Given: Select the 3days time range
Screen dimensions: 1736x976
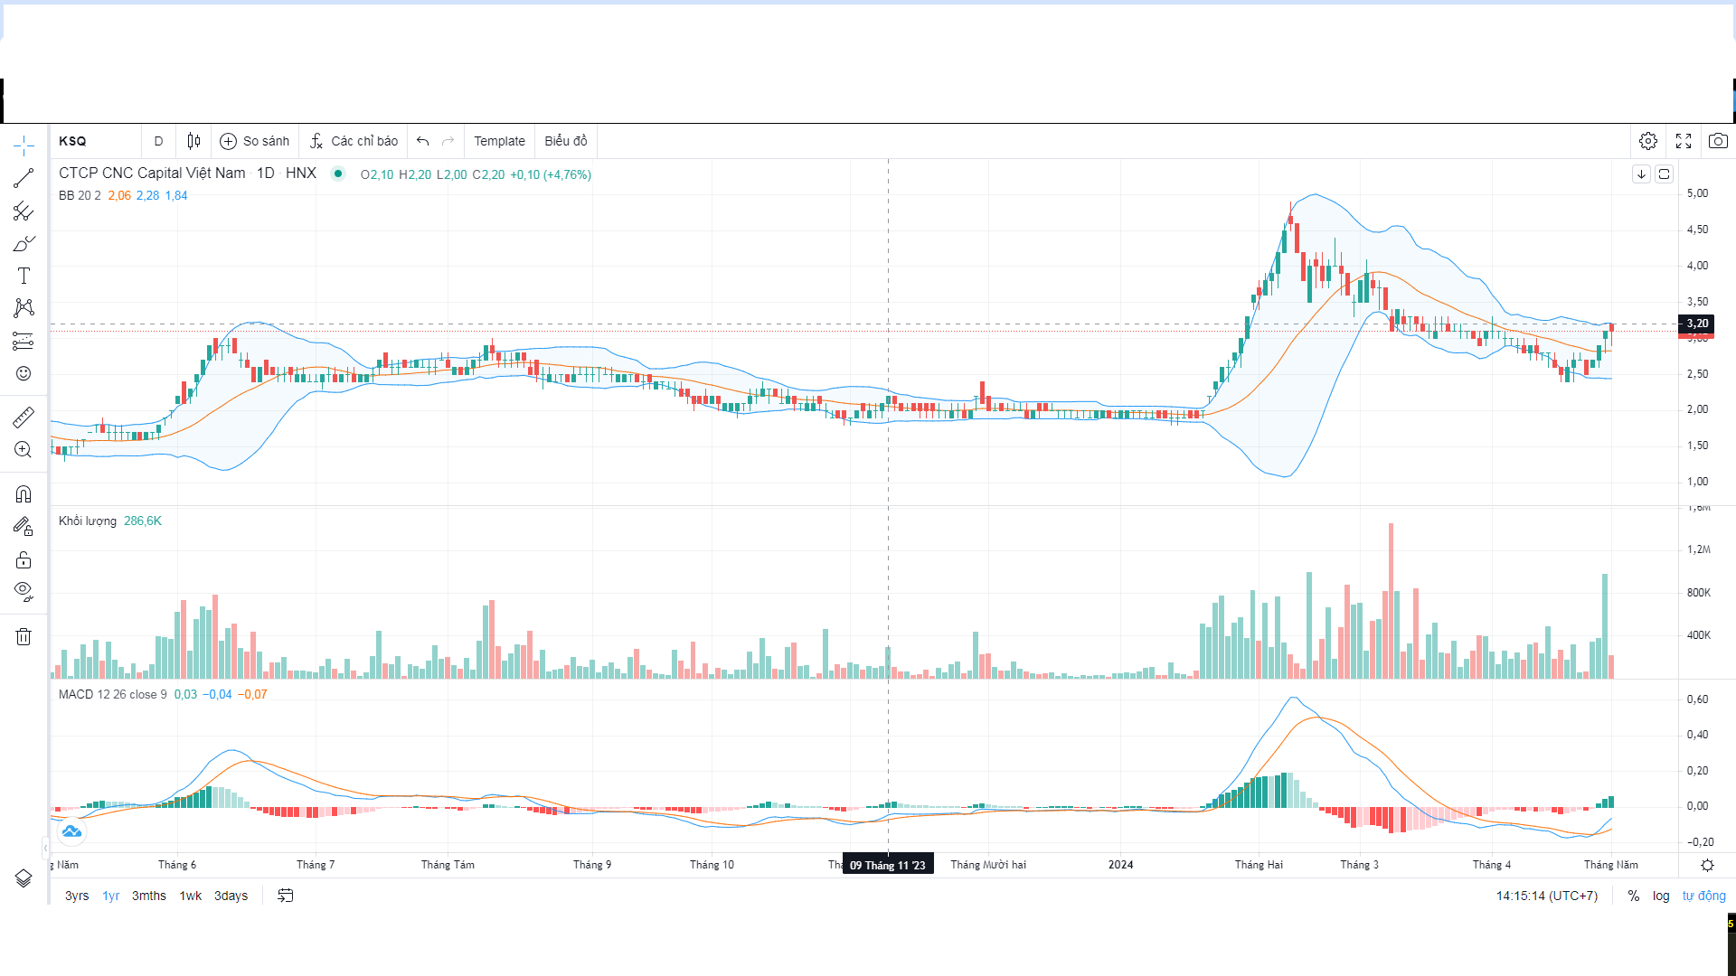Looking at the screenshot, I should [x=231, y=896].
